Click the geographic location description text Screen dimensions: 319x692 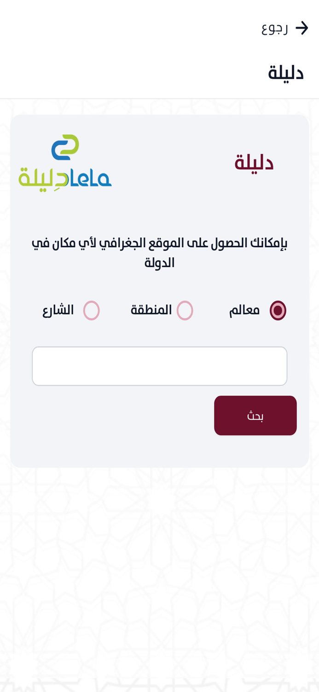click(x=159, y=251)
